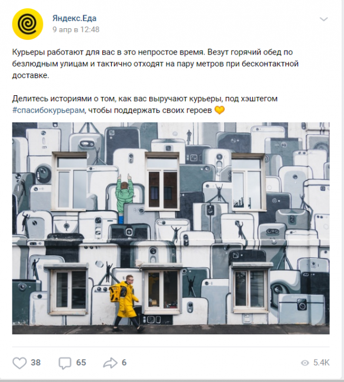Click the 5.4K views counter
This screenshot has height=382, width=344.
point(321,363)
